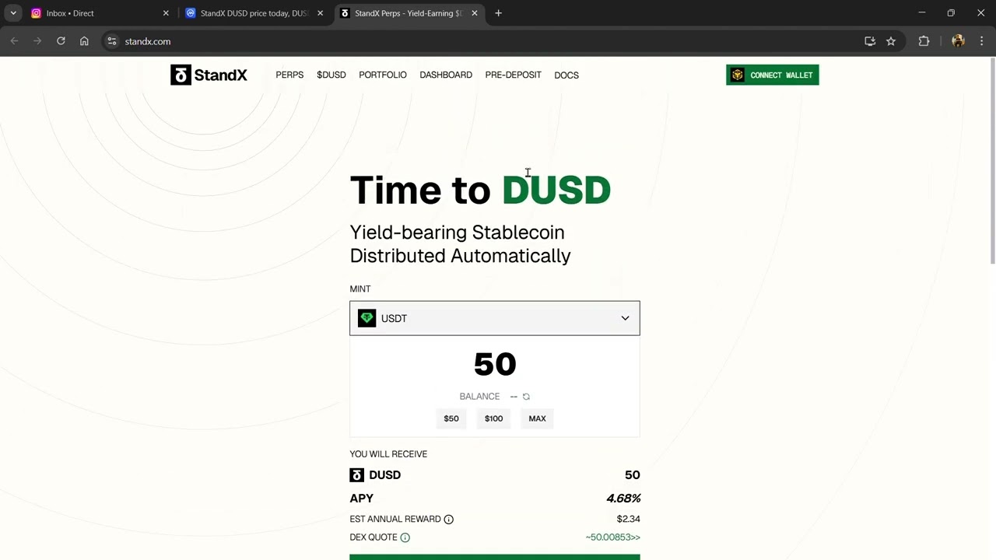Open the DASHBOARD nav item

446,75
